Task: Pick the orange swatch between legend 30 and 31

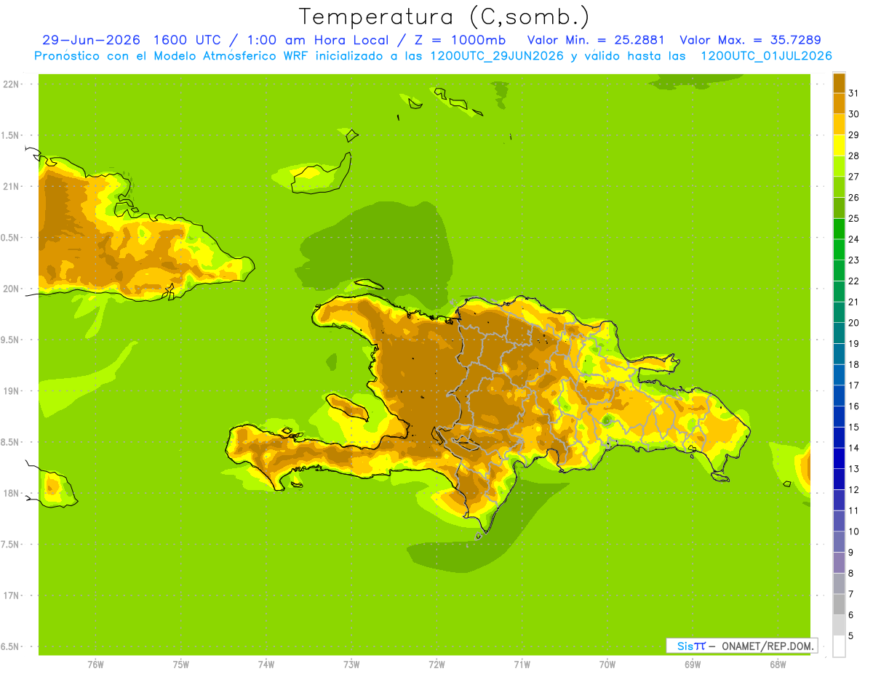Action: pos(839,104)
